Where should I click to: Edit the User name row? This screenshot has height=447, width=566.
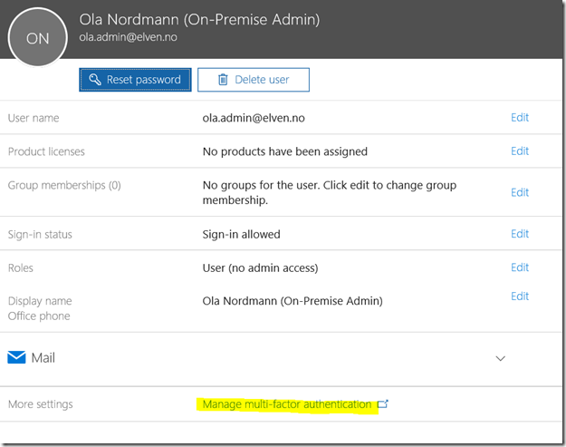pyautogui.click(x=519, y=117)
